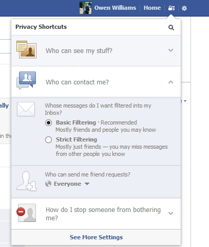209x247 pixels.
Task: Click the privacy shortcuts lock icon
Action: (172, 8)
